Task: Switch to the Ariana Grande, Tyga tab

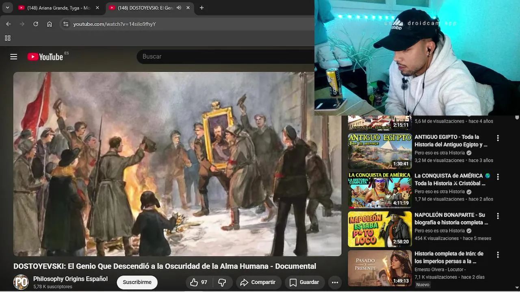Action: point(59,8)
